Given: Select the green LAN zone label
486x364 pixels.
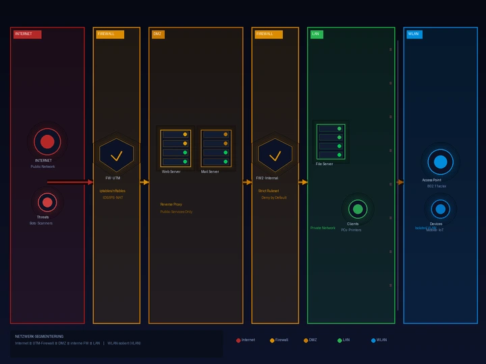Looking at the screenshot, I should pyautogui.click(x=317, y=34).
